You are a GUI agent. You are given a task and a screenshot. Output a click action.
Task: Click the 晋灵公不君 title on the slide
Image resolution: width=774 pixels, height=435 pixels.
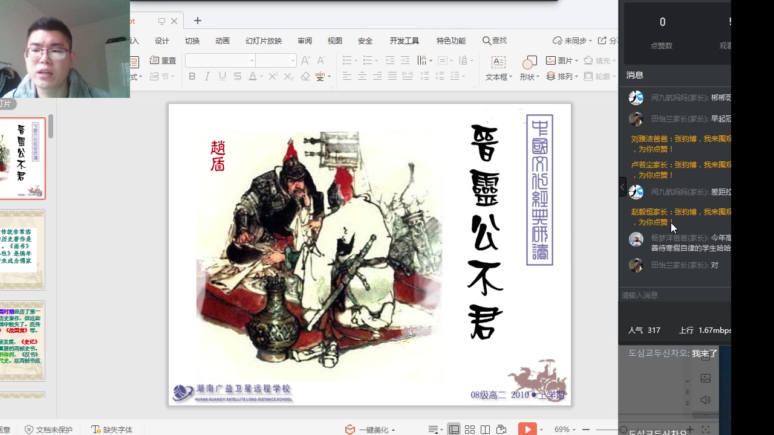486,231
